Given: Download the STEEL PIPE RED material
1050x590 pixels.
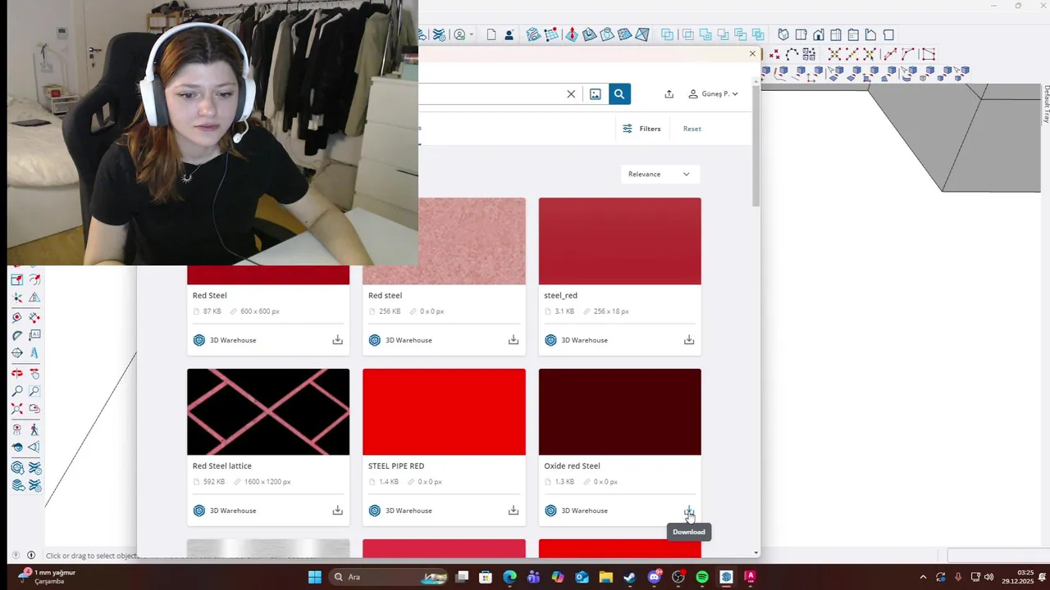Looking at the screenshot, I should [x=514, y=511].
